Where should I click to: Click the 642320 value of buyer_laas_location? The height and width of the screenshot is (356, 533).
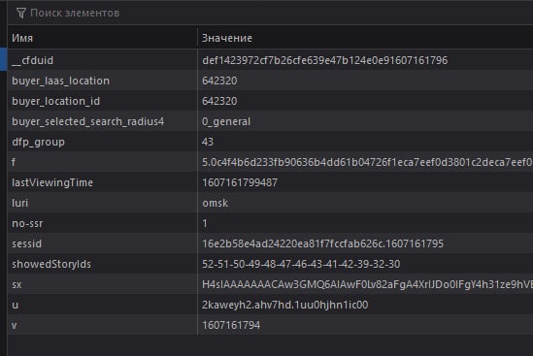coord(219,81)
